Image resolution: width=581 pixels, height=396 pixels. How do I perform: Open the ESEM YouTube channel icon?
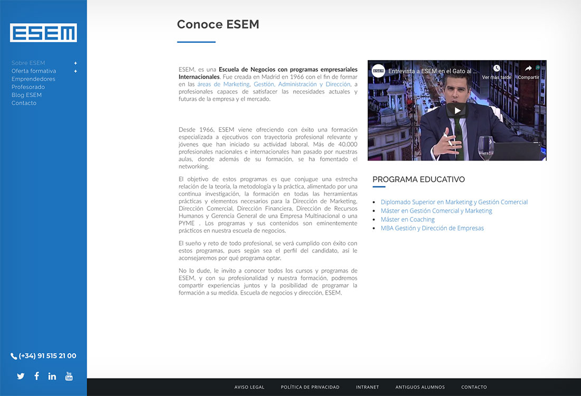pos(69,376)
